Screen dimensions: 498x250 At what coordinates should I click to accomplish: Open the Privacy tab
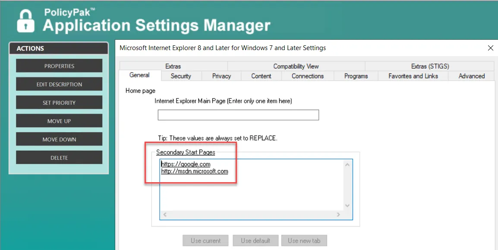[x=221, y=76]
